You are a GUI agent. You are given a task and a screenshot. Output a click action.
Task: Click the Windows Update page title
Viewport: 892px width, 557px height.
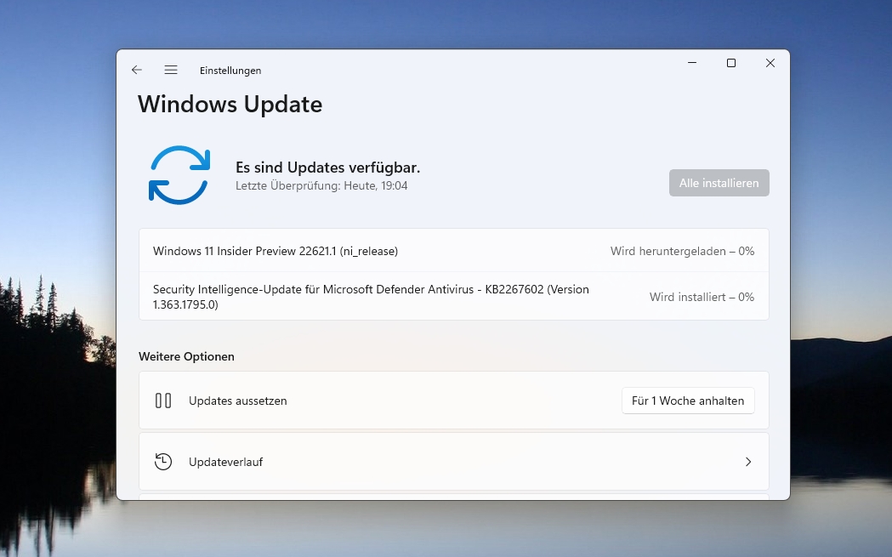coord(230,104)
